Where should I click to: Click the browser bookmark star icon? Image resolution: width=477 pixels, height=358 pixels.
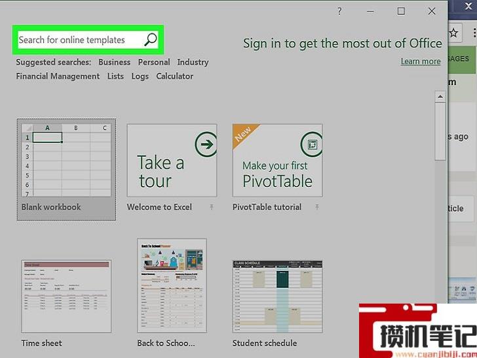click(x=453, y=33)
